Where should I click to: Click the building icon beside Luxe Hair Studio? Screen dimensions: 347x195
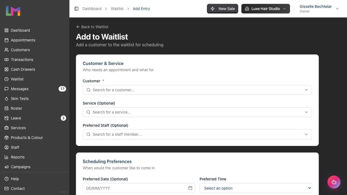247,9
